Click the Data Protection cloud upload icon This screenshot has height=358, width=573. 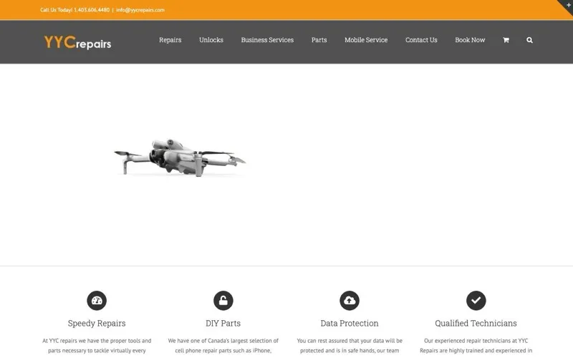point(350,300)
